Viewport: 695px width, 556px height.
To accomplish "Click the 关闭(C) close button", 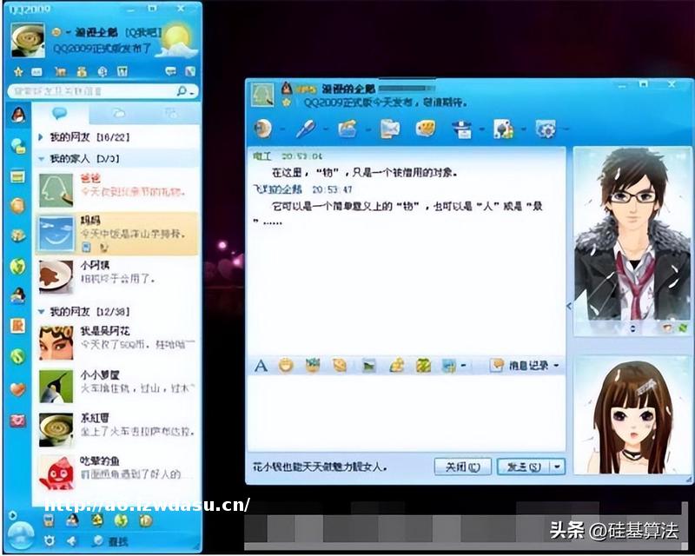I will pos(461,467).
